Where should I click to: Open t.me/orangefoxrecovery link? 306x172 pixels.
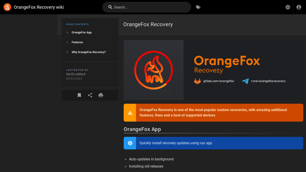pyautogui.click(x=268, y=81)
